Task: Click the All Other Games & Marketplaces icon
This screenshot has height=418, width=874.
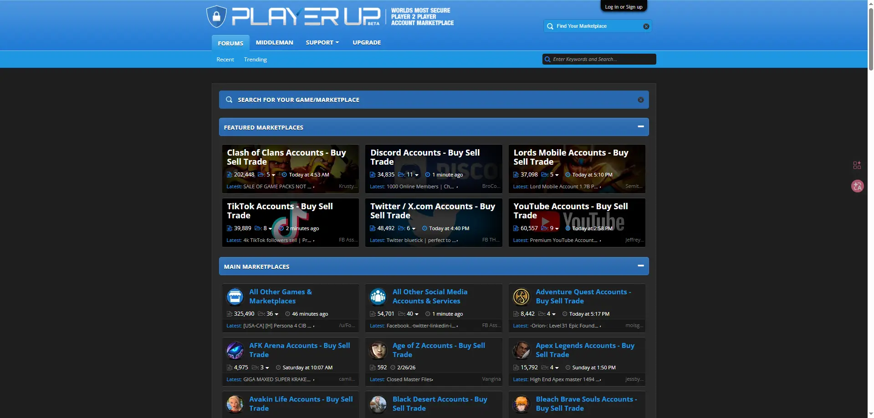Action: click(x=235, y=297)
